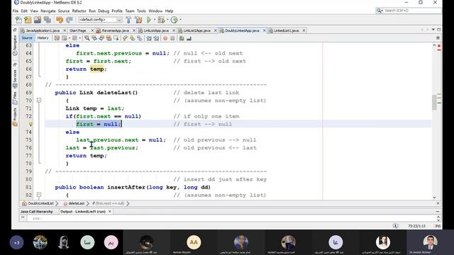This screenshot has height=255, width=454.
Task: Open the Refactor menu
Action: [79, 11]
